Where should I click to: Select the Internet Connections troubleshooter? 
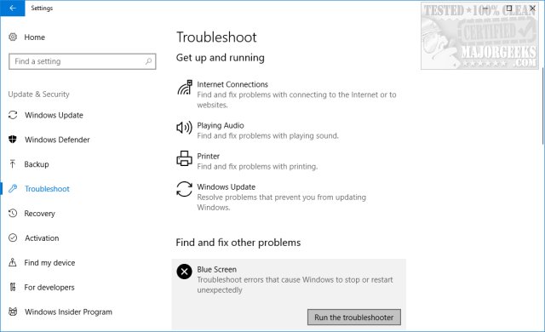[x=289, y=94]
